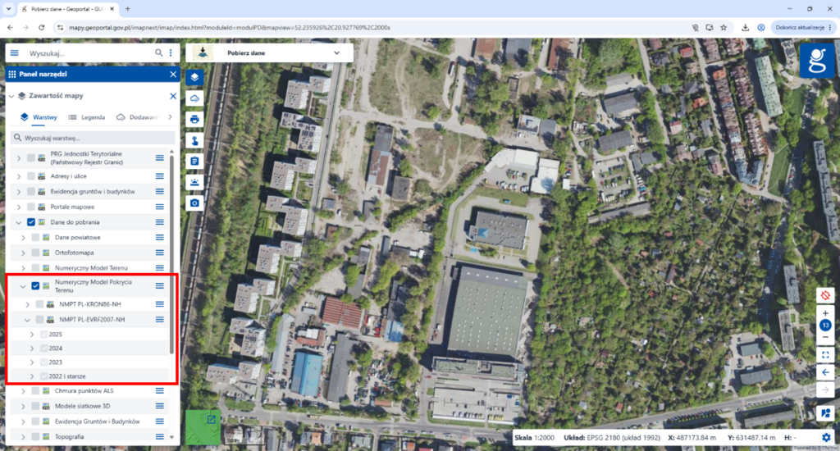Screen dimensions: 840x451
Task: Expand the Numeryczny Model Terenu group
Action: [x=23, y=268]
